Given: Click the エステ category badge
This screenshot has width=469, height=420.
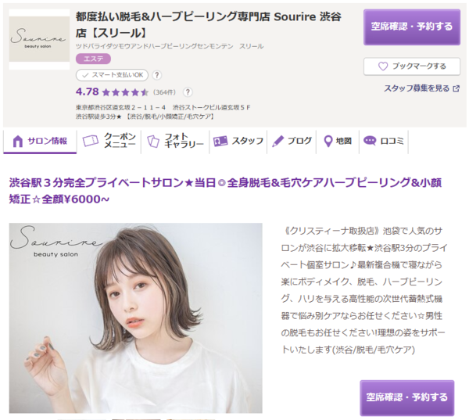Looking at the screenshot, I should [93, 59].
